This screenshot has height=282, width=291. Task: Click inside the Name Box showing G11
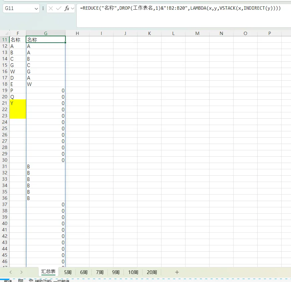[x=19, y=8]
